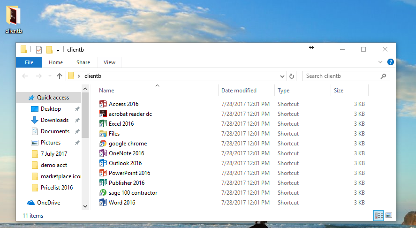416x228 pixels.
Task: Unpin Pictures using its pin icon
Action: click(x=77, y=143)
